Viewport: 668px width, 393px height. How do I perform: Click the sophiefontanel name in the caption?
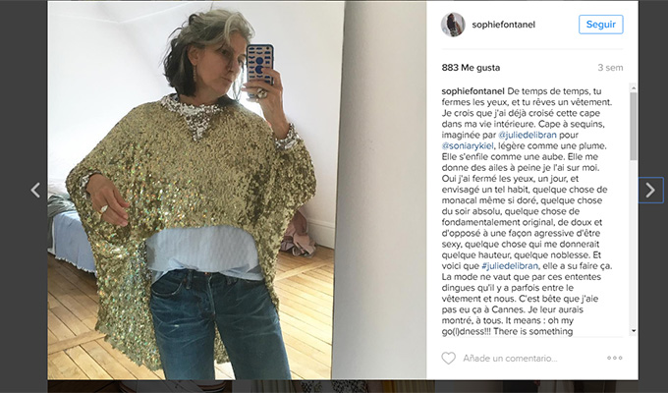[473, 91]
